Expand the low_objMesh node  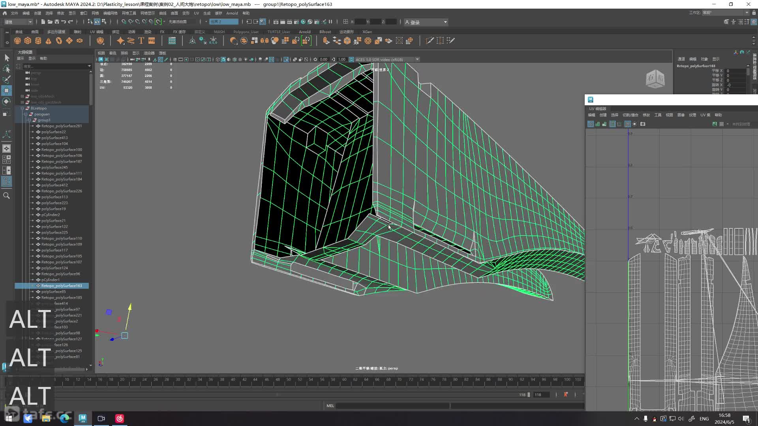point(23,96)
